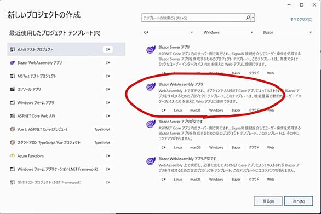This screenshot has width=321, height=214.
Task: Click the C# tag on xUnit row
Action: tap(108, 49)
